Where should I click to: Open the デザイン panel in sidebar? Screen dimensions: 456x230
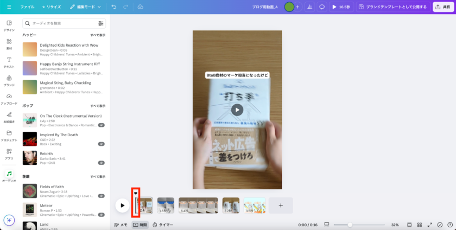point(9,25)
